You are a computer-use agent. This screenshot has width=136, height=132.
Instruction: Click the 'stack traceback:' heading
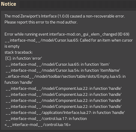coord(19,52)
